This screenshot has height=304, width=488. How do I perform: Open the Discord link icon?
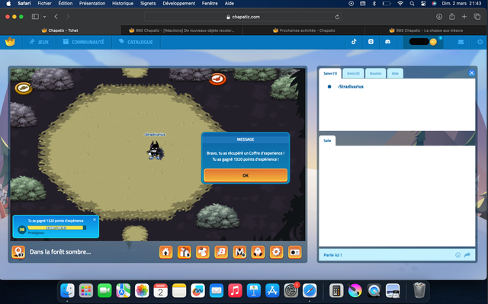point(387,42)
